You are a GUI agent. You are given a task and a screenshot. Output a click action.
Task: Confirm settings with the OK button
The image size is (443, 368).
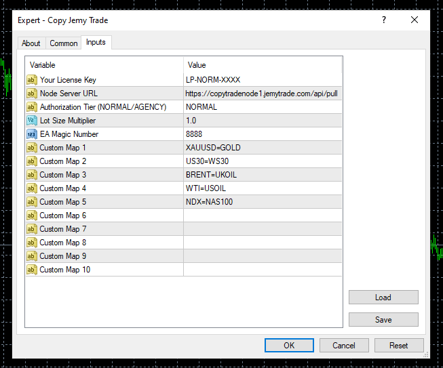coord(289,346)
